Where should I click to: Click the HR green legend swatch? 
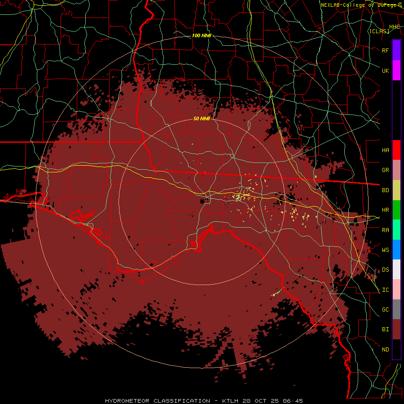(396, 210)
